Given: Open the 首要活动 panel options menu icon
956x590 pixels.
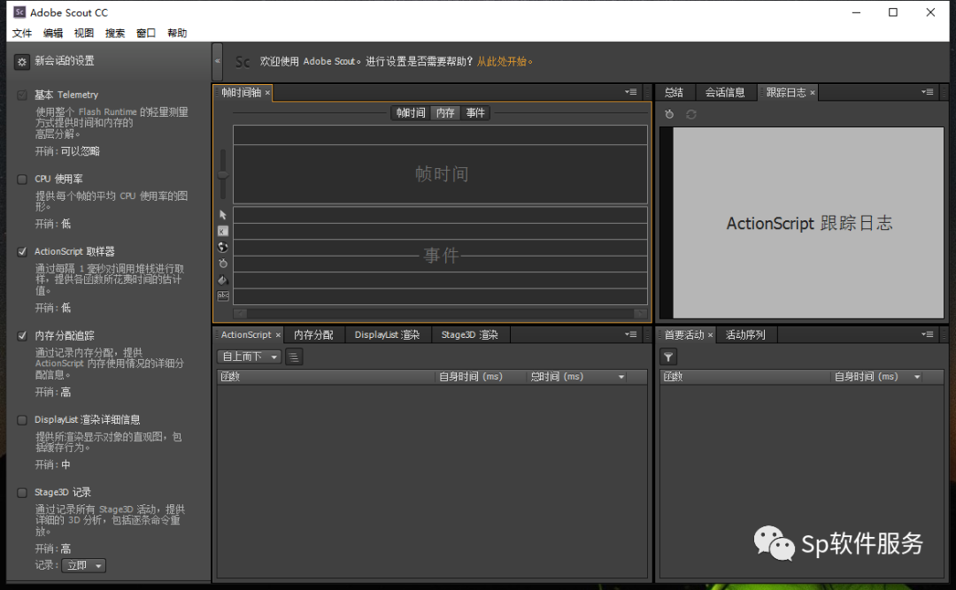Looking at the screenshot, I should (928, 334).
